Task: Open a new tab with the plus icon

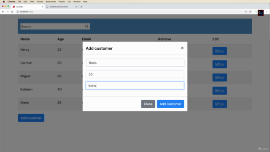Action: click(81, 7)
